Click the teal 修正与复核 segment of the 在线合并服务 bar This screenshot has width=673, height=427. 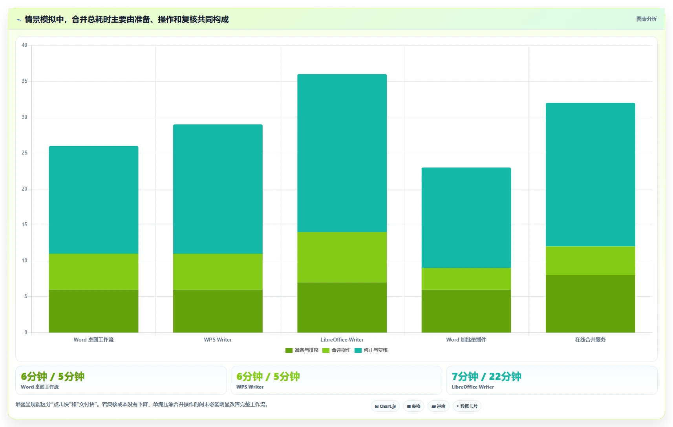[590, 174]
